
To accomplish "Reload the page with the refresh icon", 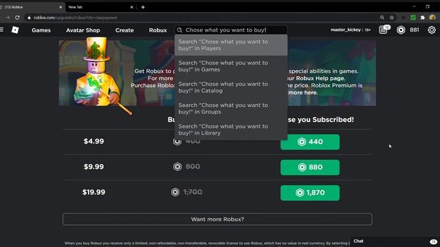I will tap(17, 18).
